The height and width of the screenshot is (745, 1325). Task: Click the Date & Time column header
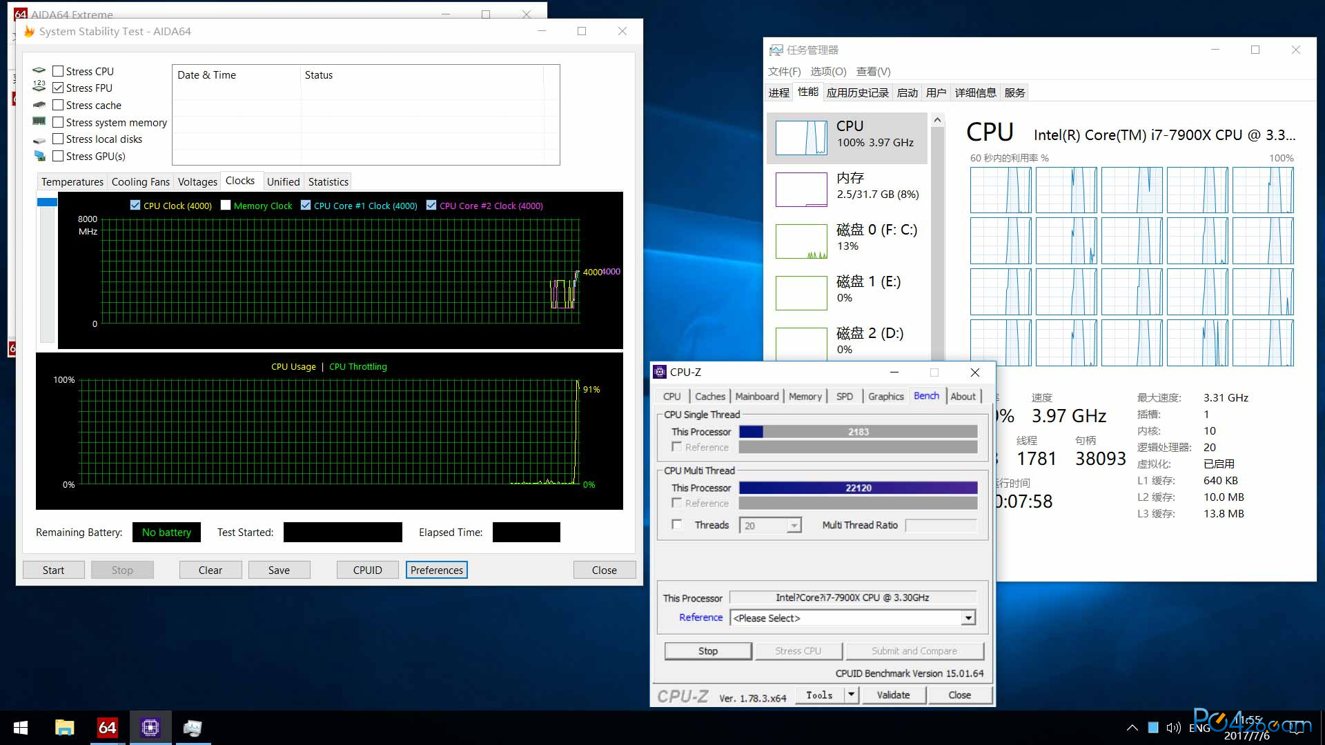click(236, 74)
